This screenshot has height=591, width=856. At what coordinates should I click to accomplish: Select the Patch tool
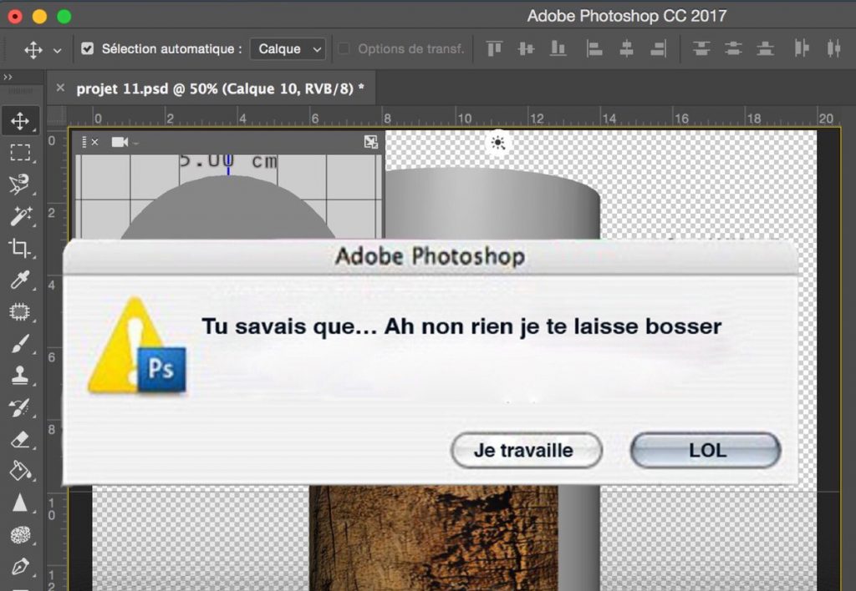pyautogui.click(x=20, y=312)
